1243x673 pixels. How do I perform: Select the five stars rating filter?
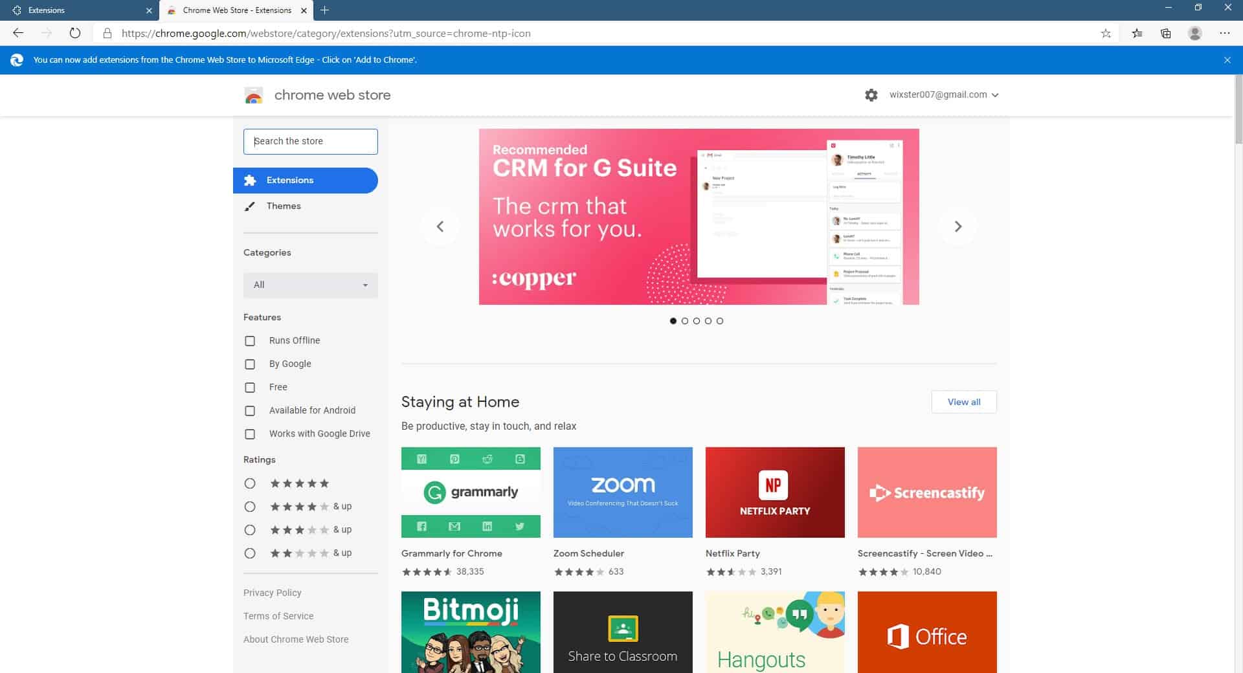(250, 483)
